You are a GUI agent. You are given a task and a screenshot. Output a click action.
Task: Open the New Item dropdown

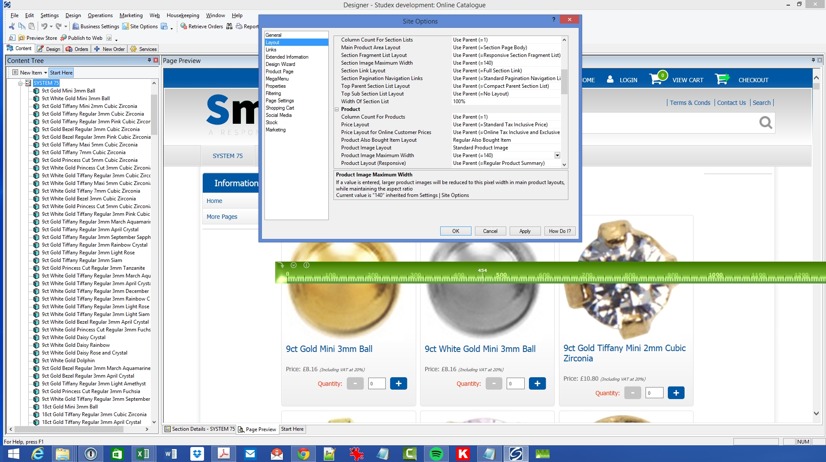45,73
